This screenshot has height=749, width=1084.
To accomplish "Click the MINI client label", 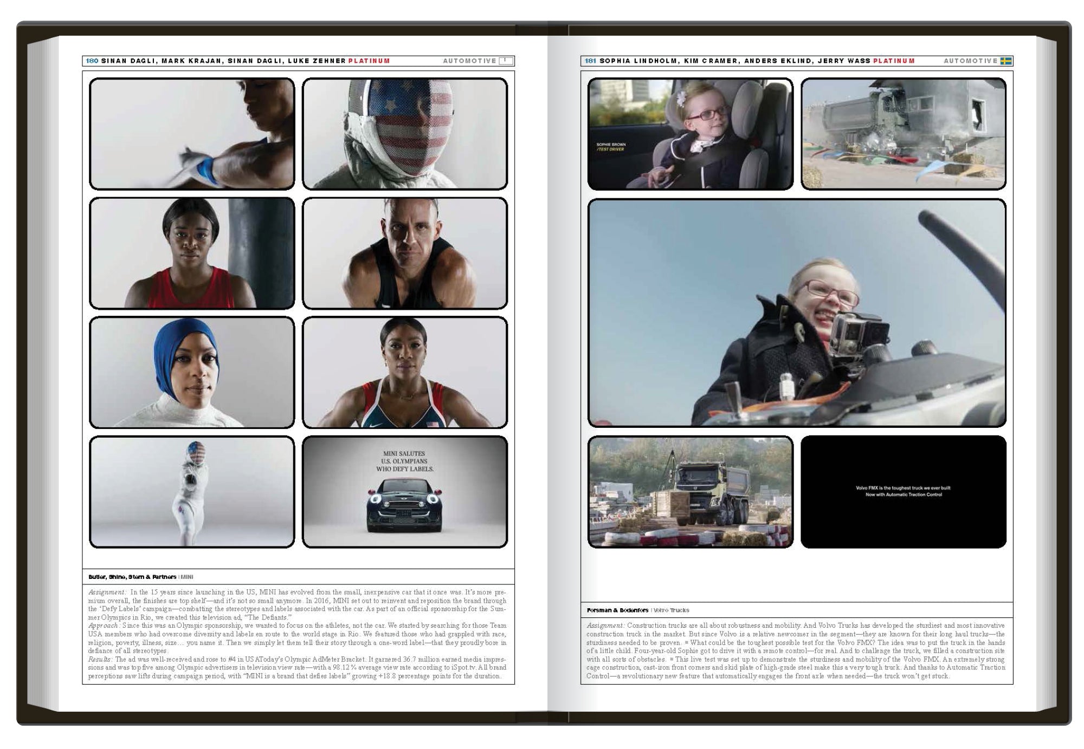I will click(x=187, y=577).
